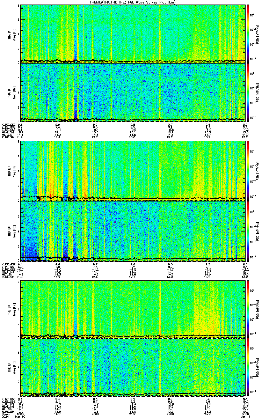Select the THE perpendicular B spectrogram panel
The image size is (262, 419).
tap(133, 309)
